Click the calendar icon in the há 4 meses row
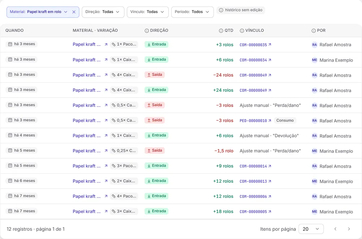The height and width of the screenshot is (239, 362). click(10, 135)
